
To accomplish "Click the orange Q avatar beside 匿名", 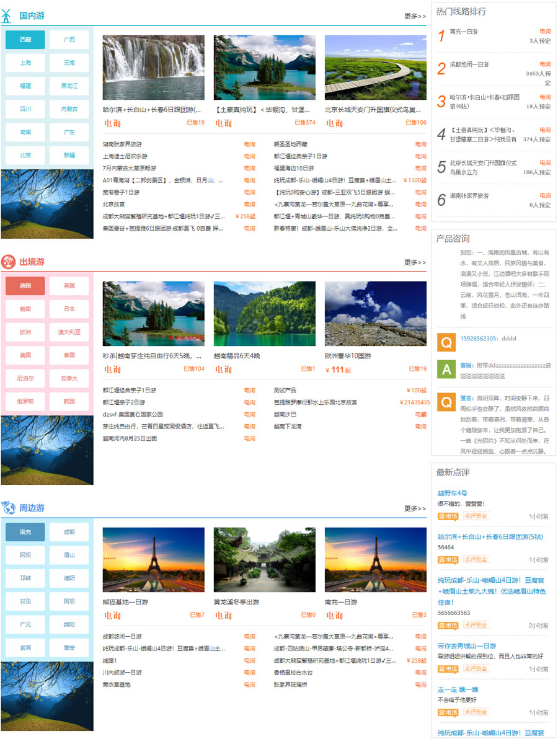I will (446, 402).
